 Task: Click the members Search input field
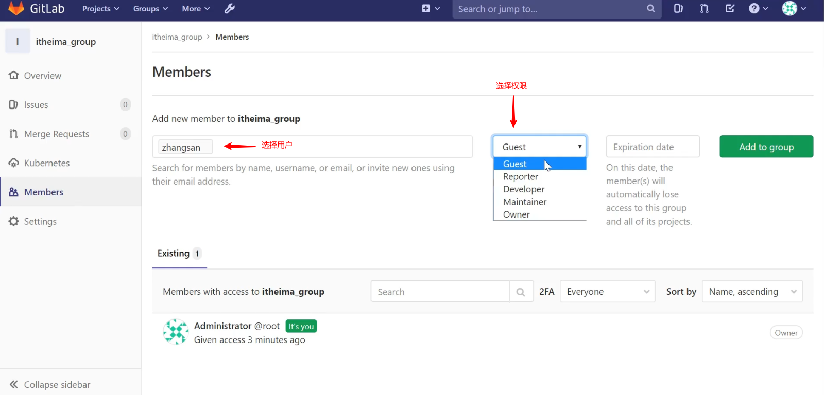tap(440, 292)
